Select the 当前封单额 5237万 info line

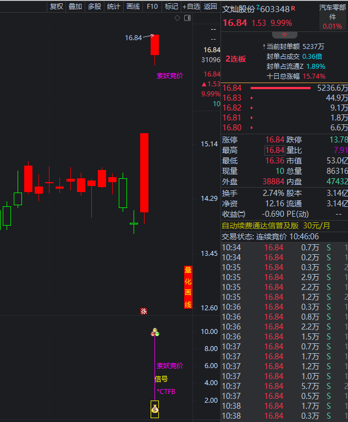pyautogui.click(x=294, y=47)
